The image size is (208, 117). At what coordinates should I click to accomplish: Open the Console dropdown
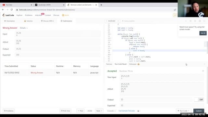[111, 111]
